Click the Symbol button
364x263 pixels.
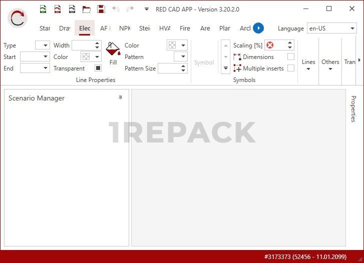(x=204, y=62)
